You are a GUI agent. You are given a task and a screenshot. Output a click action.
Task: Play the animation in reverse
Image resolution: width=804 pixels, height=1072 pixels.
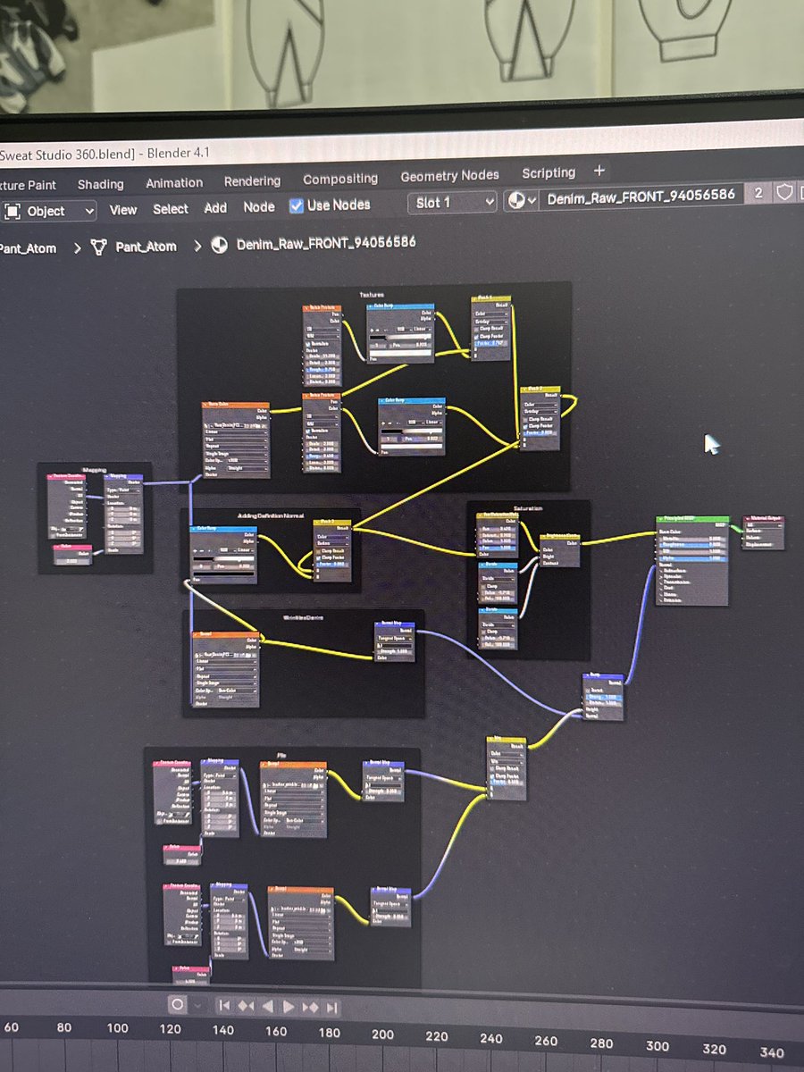coord(268,1007)
